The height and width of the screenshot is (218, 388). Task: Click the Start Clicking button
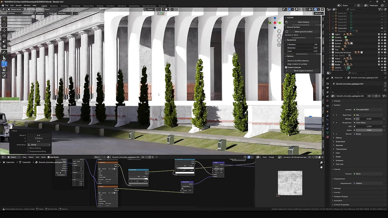coord(303,22)
